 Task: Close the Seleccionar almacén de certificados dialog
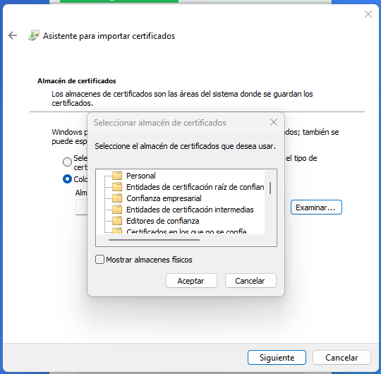point(274,122)
